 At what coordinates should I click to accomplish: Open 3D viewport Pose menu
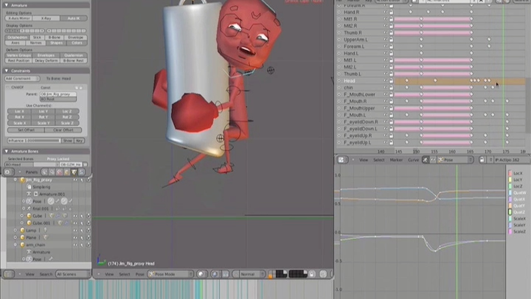pyautogui.click(x=140, y=274)
